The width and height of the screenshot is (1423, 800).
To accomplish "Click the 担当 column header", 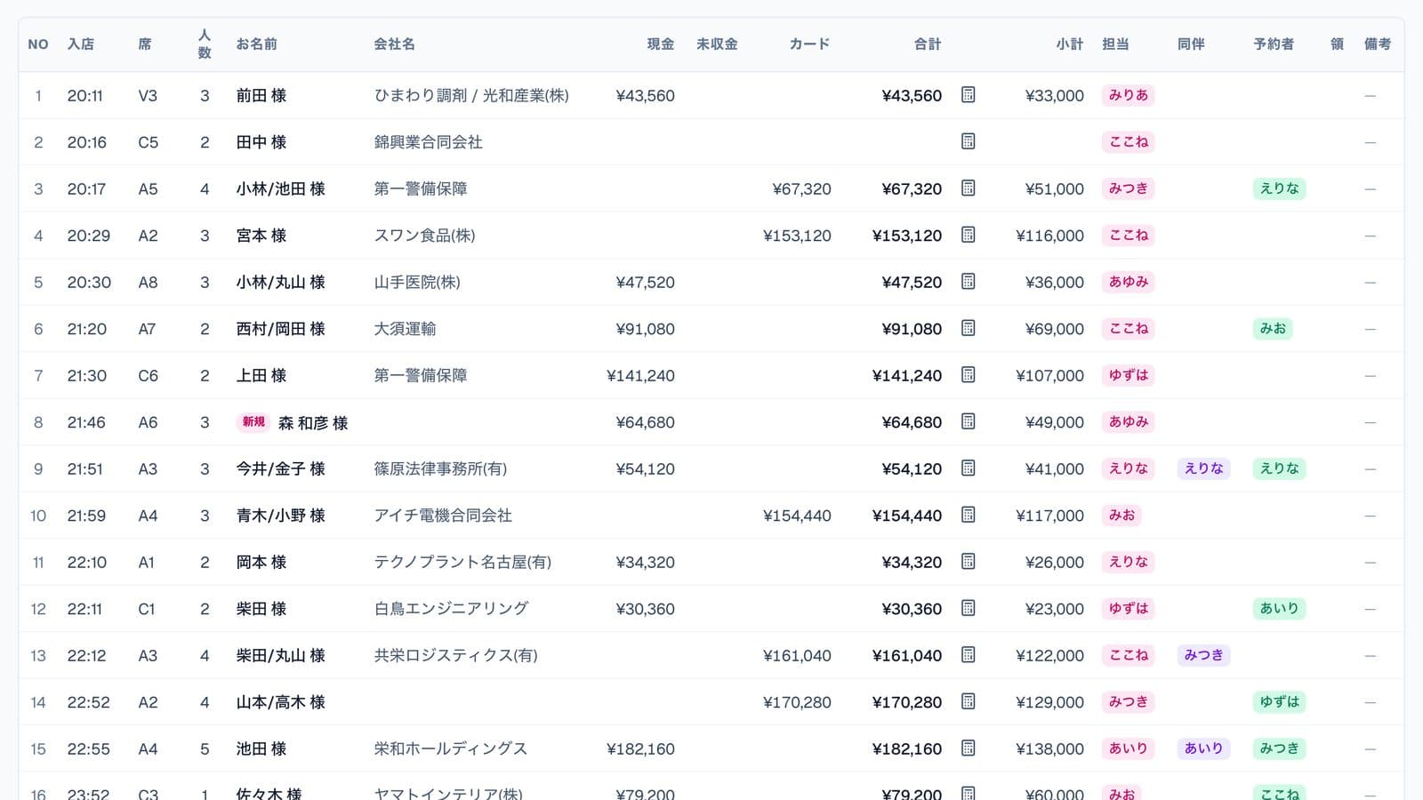I will [1115, 44].
